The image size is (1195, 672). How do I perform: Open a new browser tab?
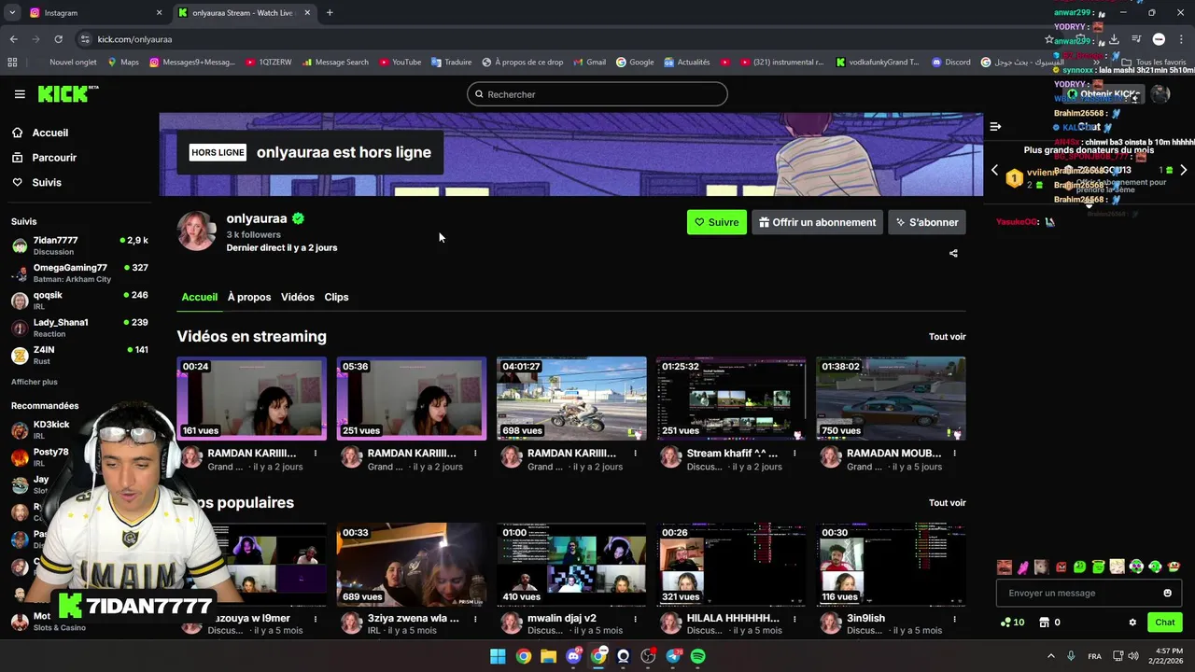pyautogui.click(x=330, y=13)
